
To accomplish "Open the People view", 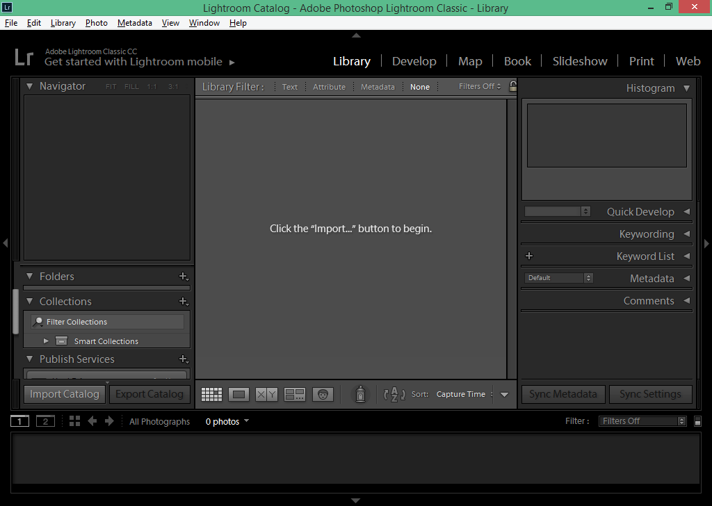I will click(x=323, y=394).
